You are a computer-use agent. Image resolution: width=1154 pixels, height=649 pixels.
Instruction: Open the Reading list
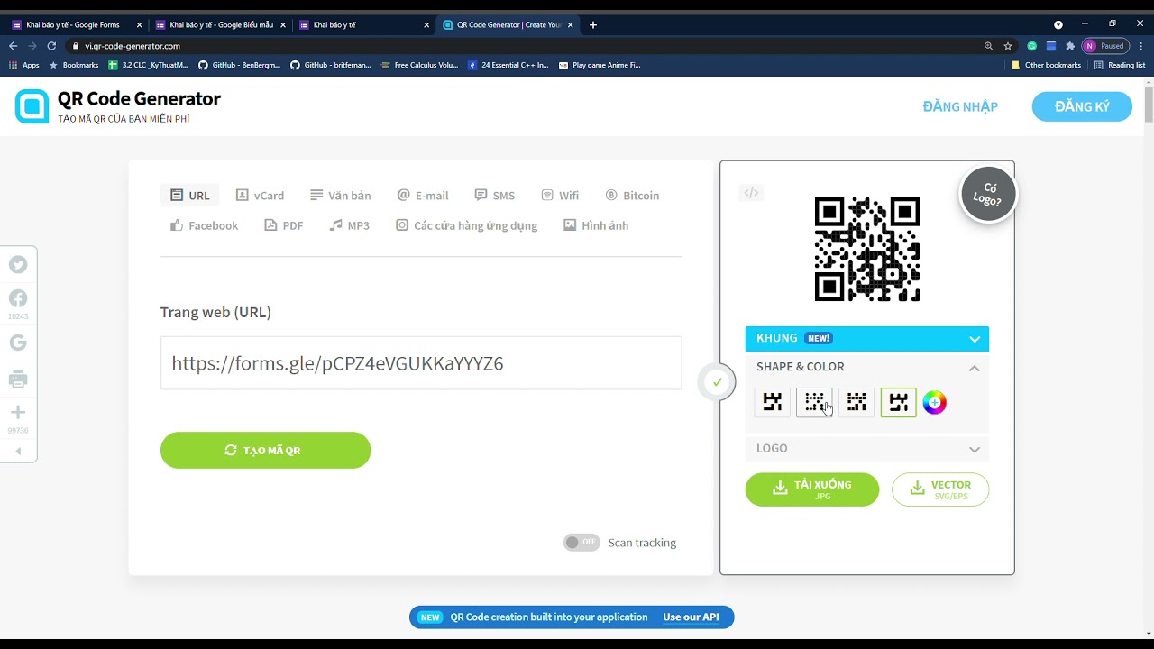(1120, 65)
